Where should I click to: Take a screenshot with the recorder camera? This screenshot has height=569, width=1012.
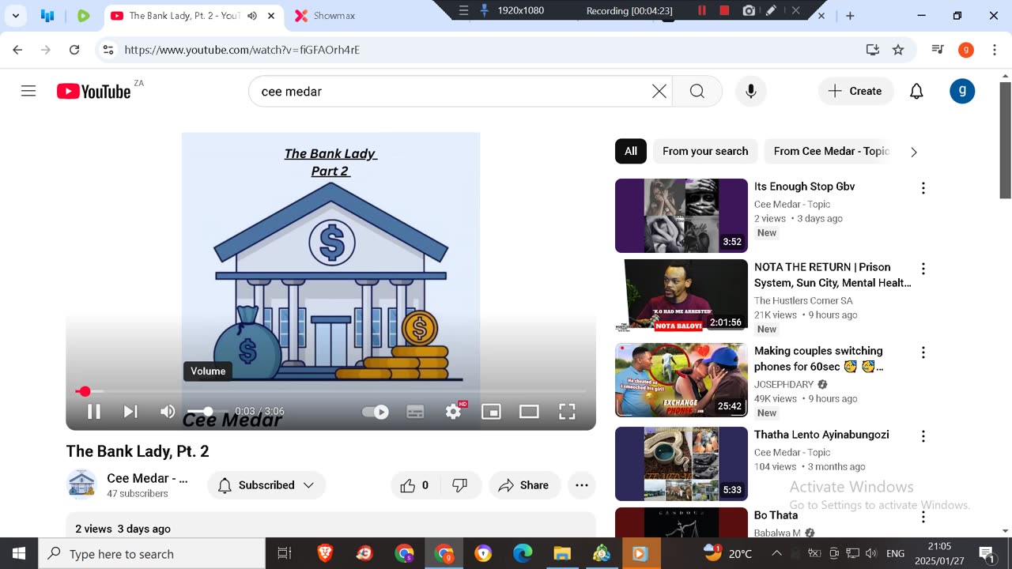point(748,10)
